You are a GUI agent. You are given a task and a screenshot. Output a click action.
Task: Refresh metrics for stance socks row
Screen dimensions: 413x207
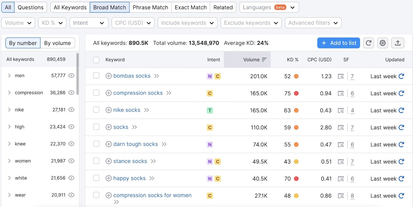[x=401, y=161]
